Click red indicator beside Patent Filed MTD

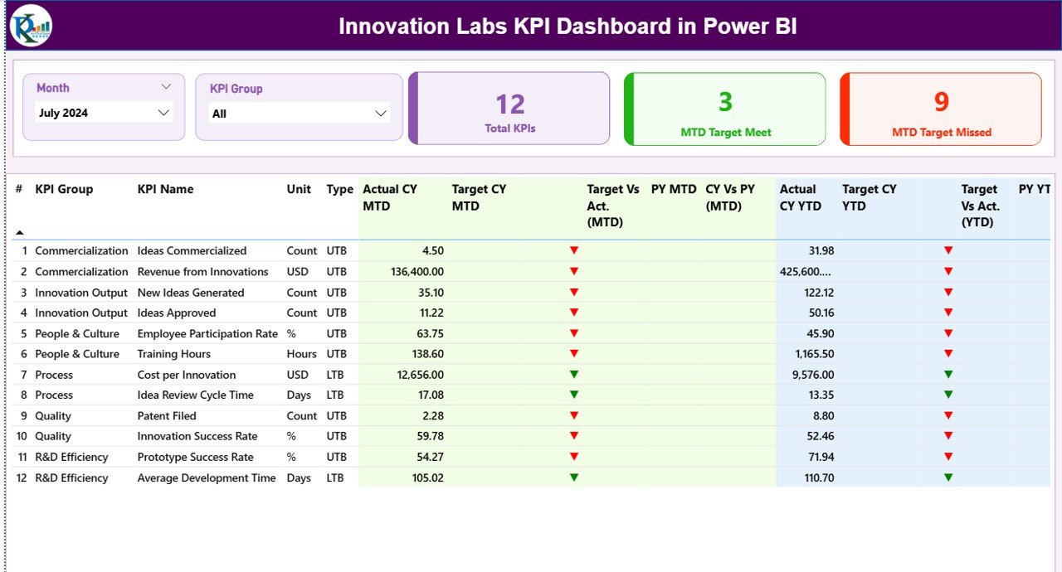[x=573, y=415]
